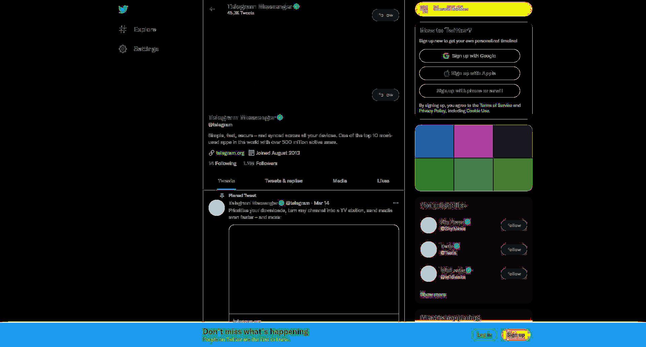The width and height of the screenshot is (646, 347).
Task: Switch to Tweets & replies tab
Action: point(284,181)
